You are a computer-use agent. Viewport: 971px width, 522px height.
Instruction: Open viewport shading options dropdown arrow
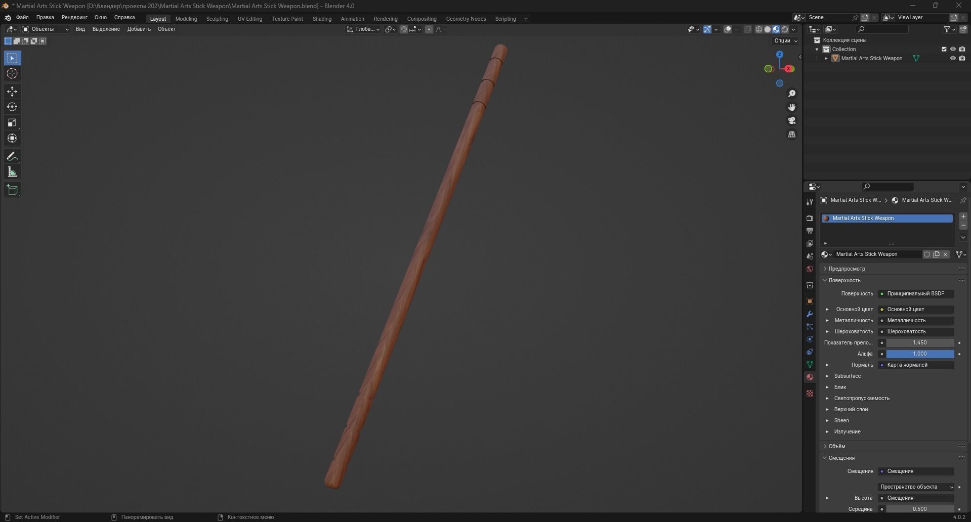(793, 29)
